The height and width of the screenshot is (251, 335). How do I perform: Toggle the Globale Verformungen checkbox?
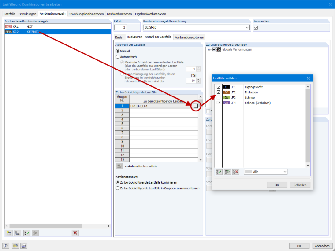[x=214, y=49]
